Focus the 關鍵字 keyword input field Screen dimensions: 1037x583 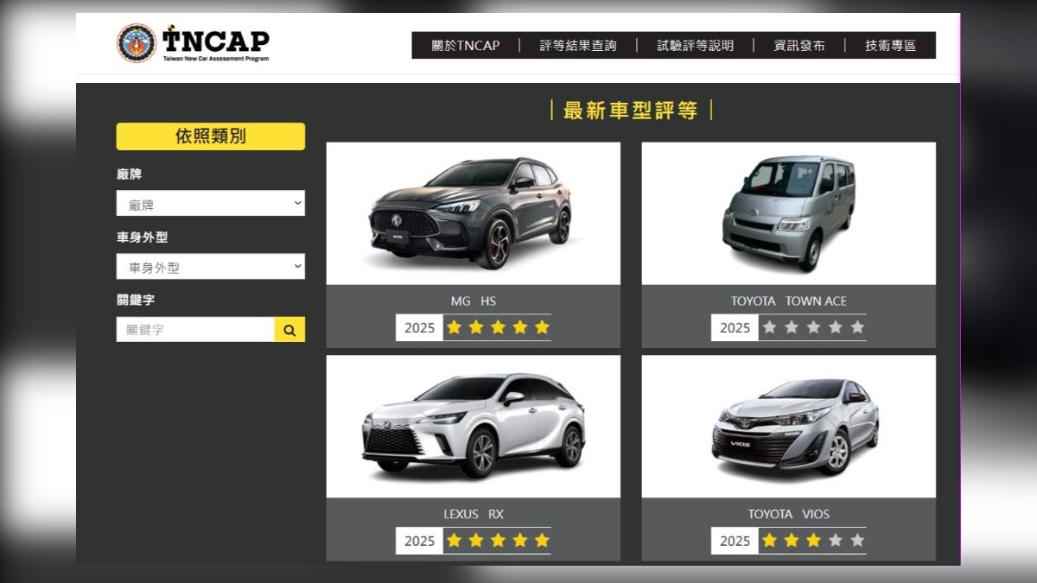(195, 330)
